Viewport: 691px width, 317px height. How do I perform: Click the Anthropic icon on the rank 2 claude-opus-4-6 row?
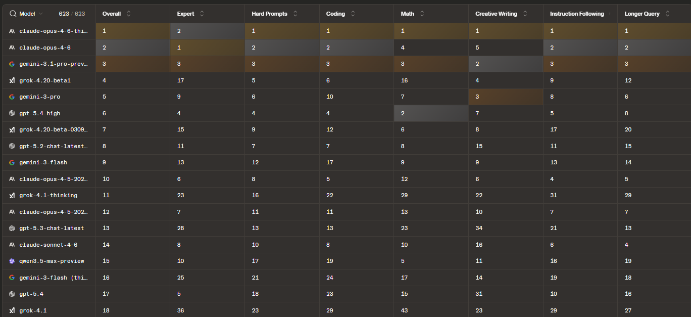(x=12, y=48)
